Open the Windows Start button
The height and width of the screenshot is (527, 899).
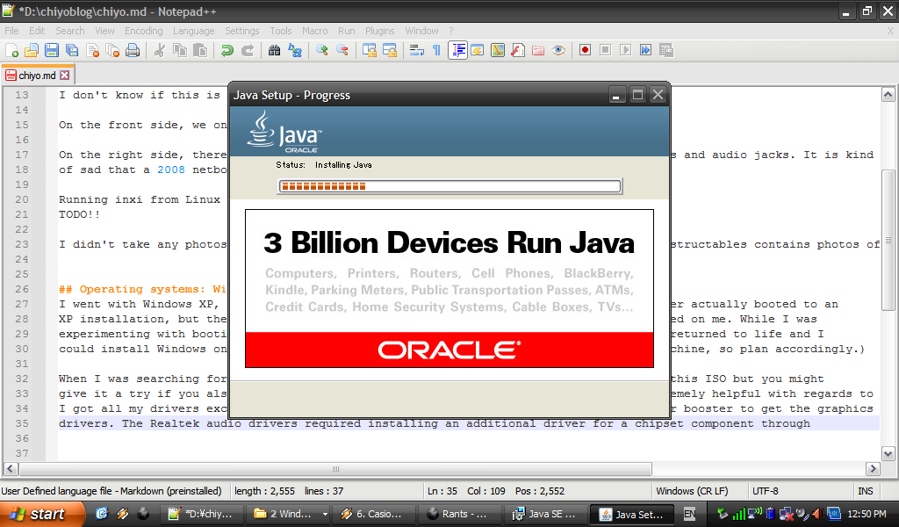tap(42, 514)
